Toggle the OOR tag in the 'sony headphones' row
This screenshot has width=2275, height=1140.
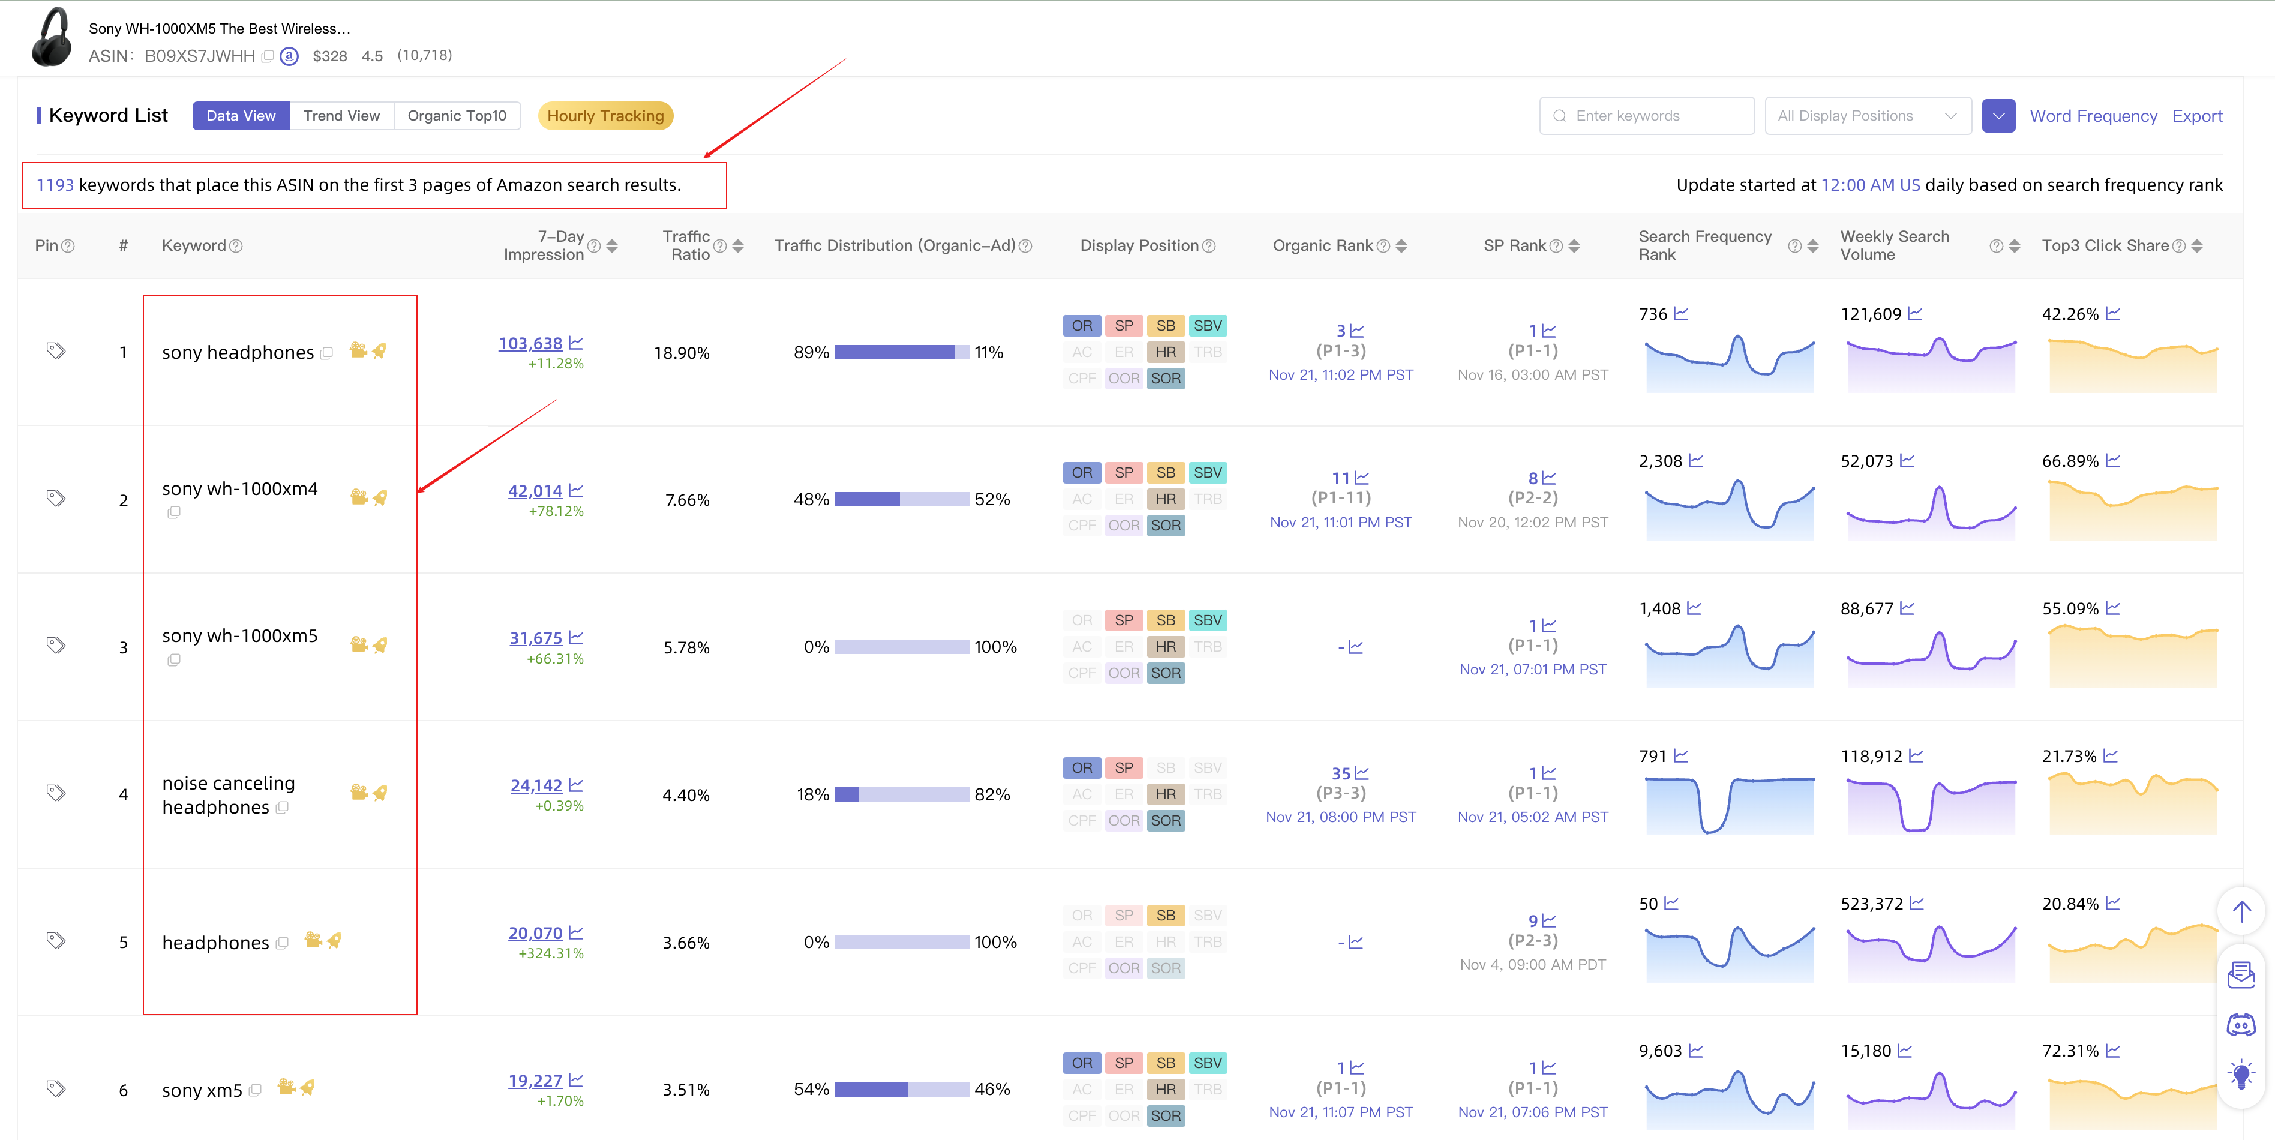1123,379
